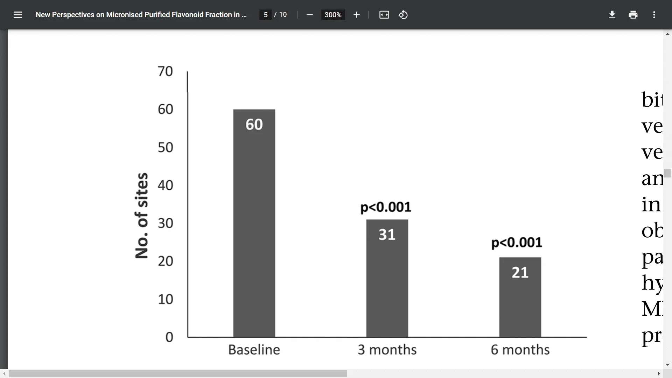Click the document title text
This screenshot has width=672, height=378.
tap(141, 15)
